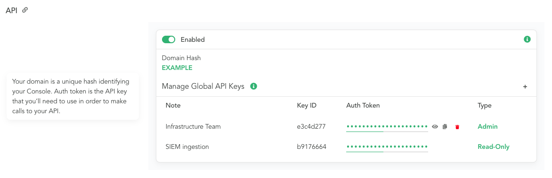Click the Type column header
The height and width of the screenshot is (178, 552).
pos(484,105)
